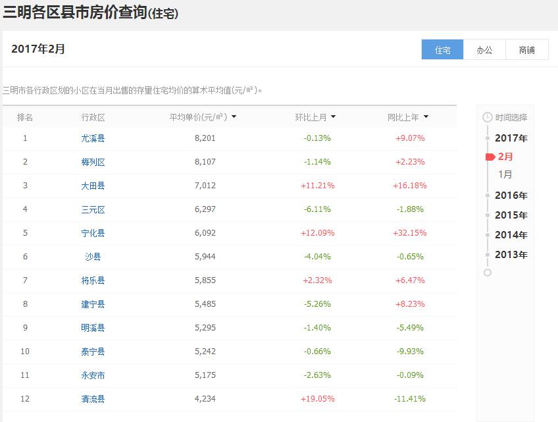Select 2013年 in the timeline
The width and height of the screenshot is (558, 422).
(x=511, y=255)
